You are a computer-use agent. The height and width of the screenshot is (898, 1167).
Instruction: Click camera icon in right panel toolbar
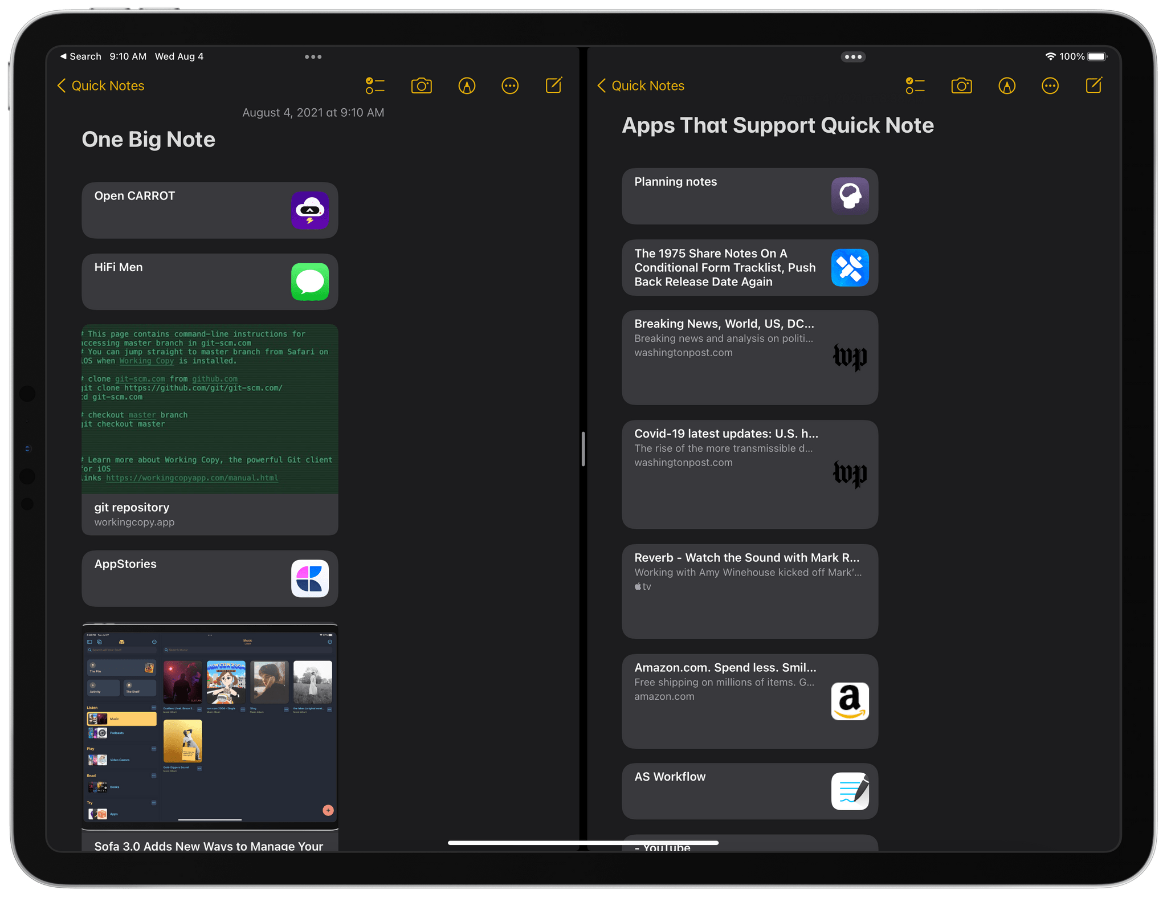pyautogui.click(x=961, y=86)
